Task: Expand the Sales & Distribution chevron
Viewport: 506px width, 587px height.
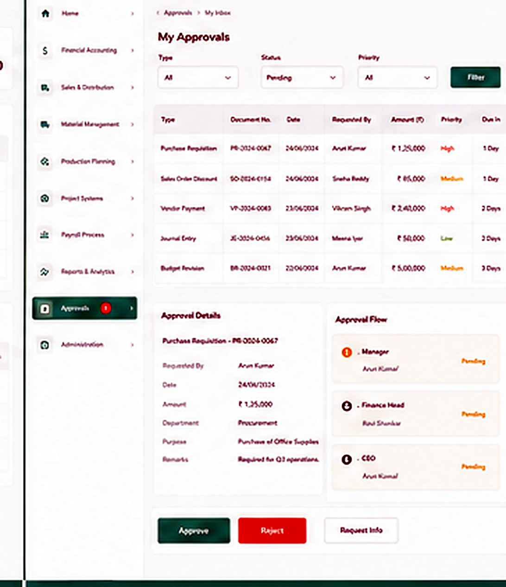Action: pos(132,88)
